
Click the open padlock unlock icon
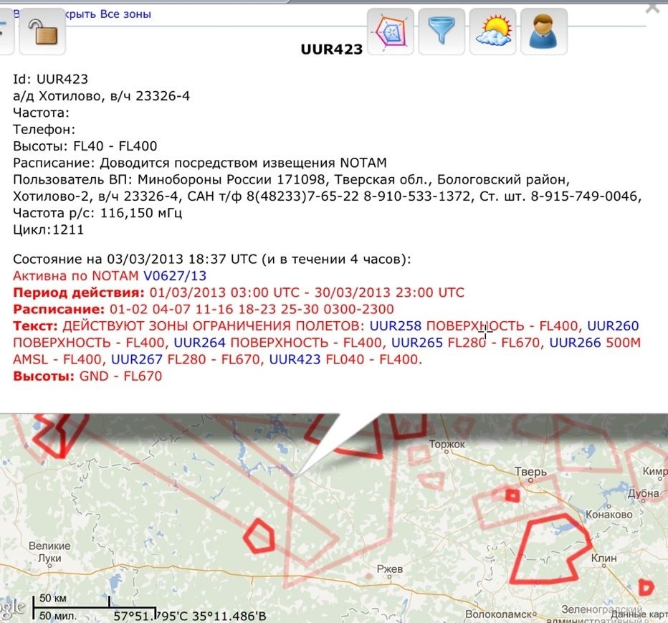coord(42,32)
